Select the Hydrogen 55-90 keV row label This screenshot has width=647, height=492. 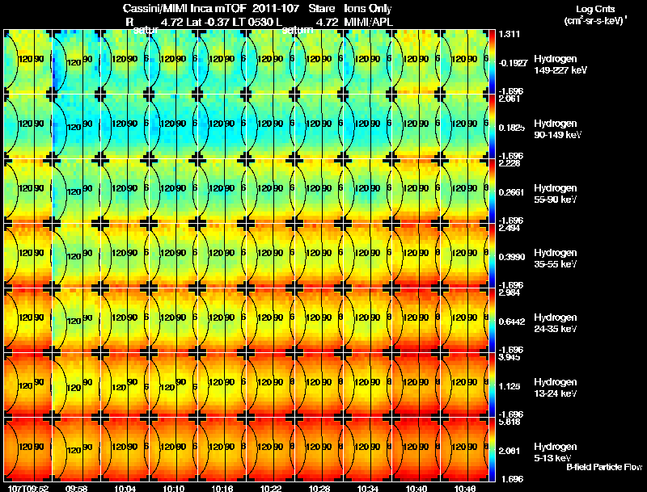(x=556, y=194)
